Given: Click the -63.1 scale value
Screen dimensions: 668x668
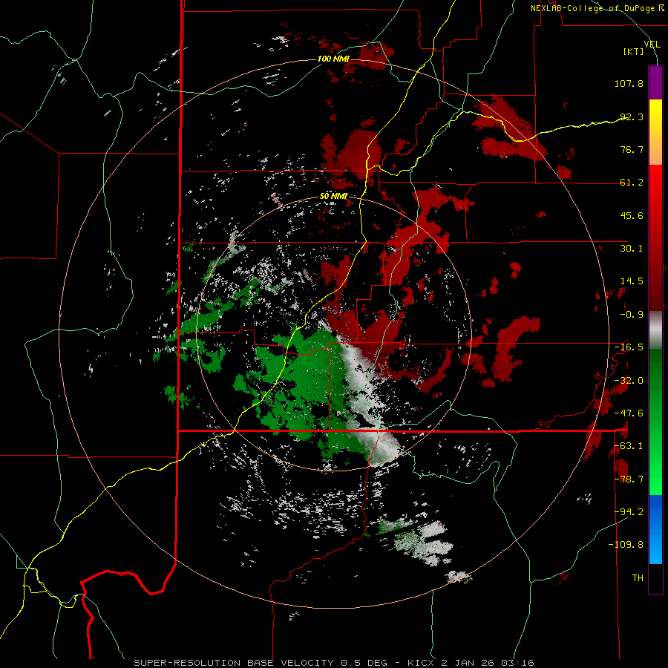Looking at the screenshot, I should tap(629, 446).
